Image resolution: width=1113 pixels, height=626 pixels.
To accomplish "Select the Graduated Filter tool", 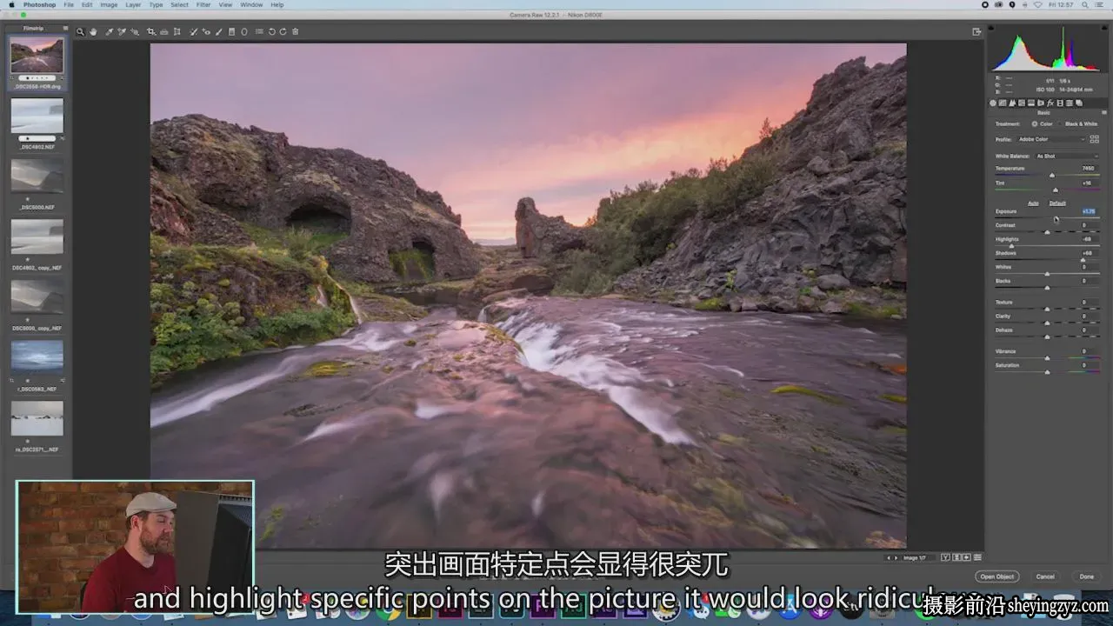I will tap(231, 32).
